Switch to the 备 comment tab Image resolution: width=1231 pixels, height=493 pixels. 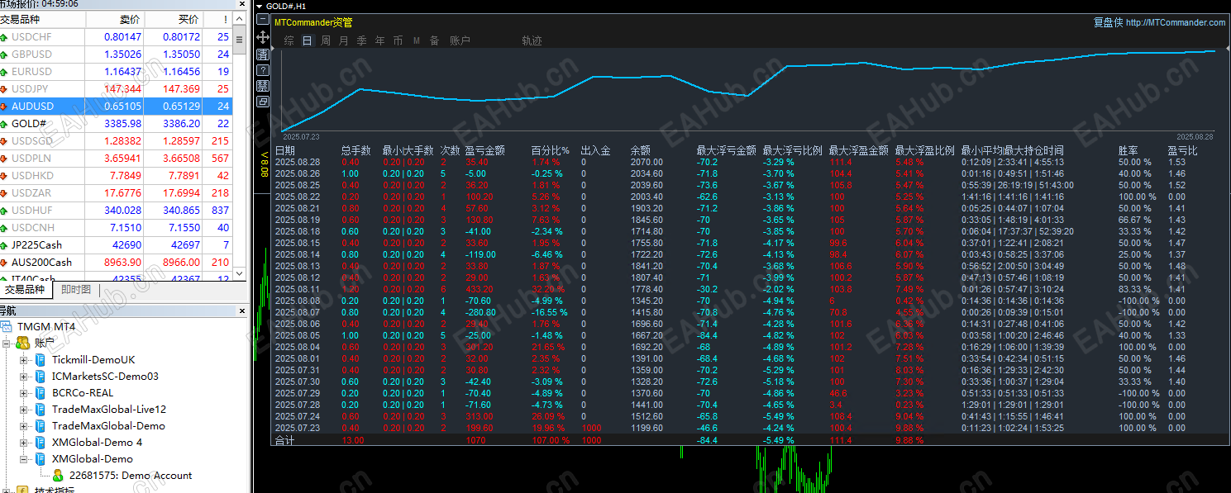[x=435, y=40]
